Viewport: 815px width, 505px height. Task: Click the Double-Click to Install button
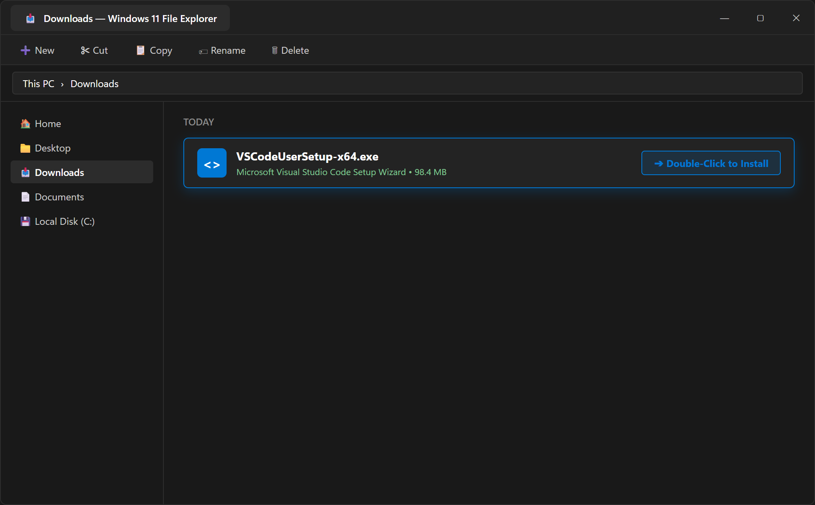point(711,163)
